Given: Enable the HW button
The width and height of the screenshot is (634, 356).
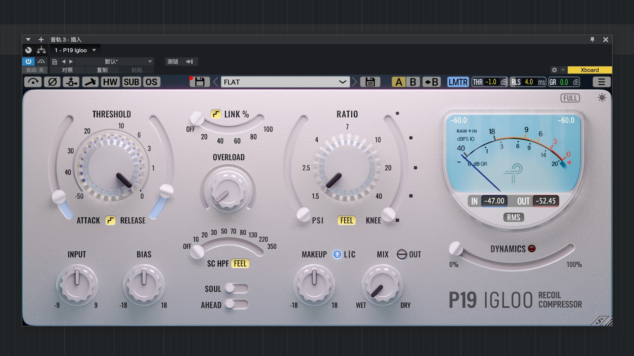Looking at the screenshot, I should pos(110,82).
